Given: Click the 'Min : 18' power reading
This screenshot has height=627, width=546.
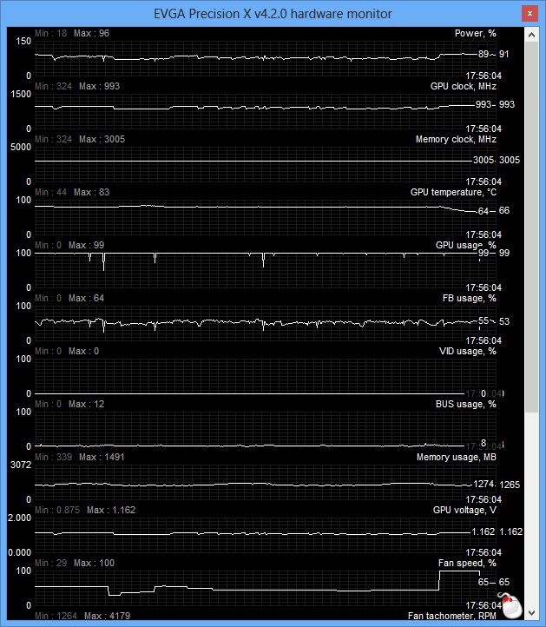Looking at the screenshot, I should 50,33.
